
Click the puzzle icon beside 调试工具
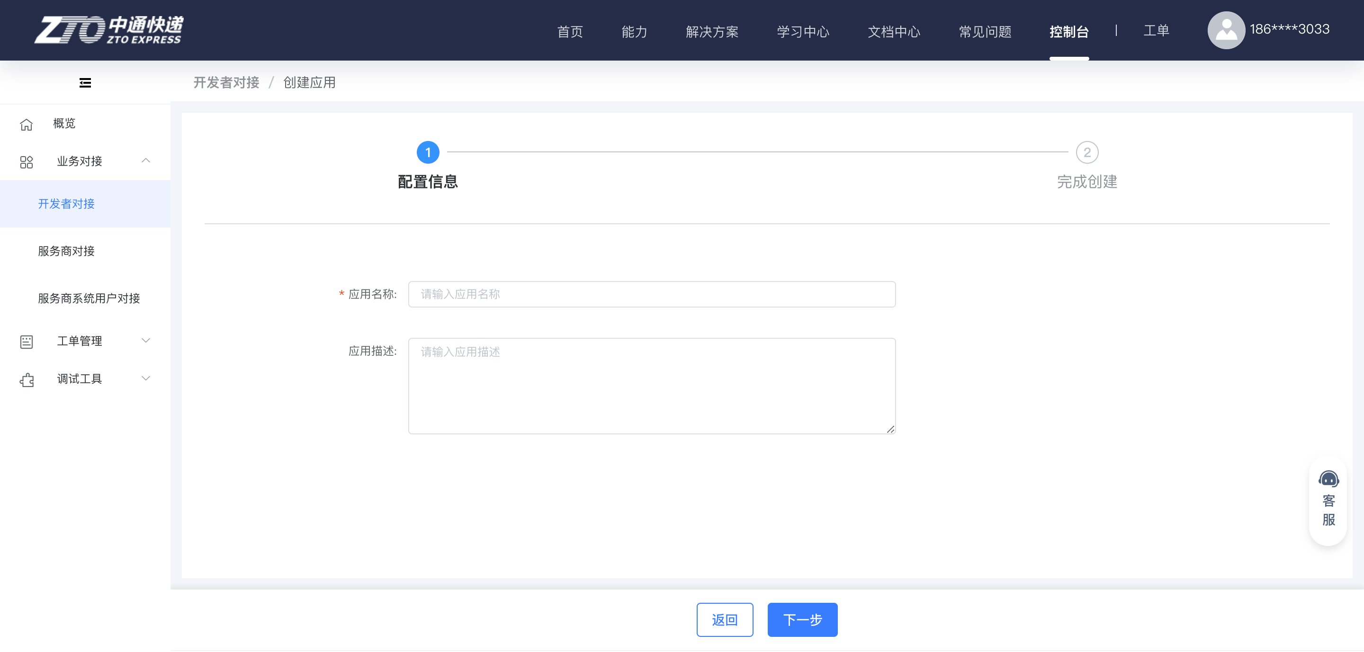(x=27, y=379)
